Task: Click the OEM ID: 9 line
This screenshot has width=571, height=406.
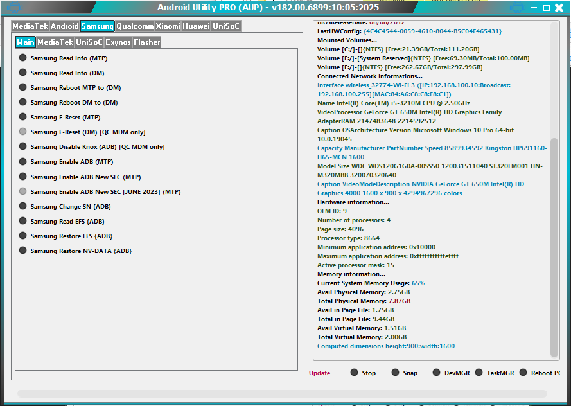Action: [x=332, y=211]
